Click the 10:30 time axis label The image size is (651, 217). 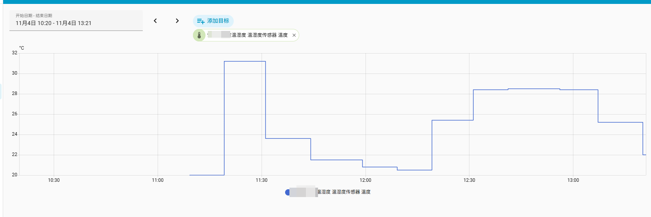pyautogui.click(x=54, y=180)
